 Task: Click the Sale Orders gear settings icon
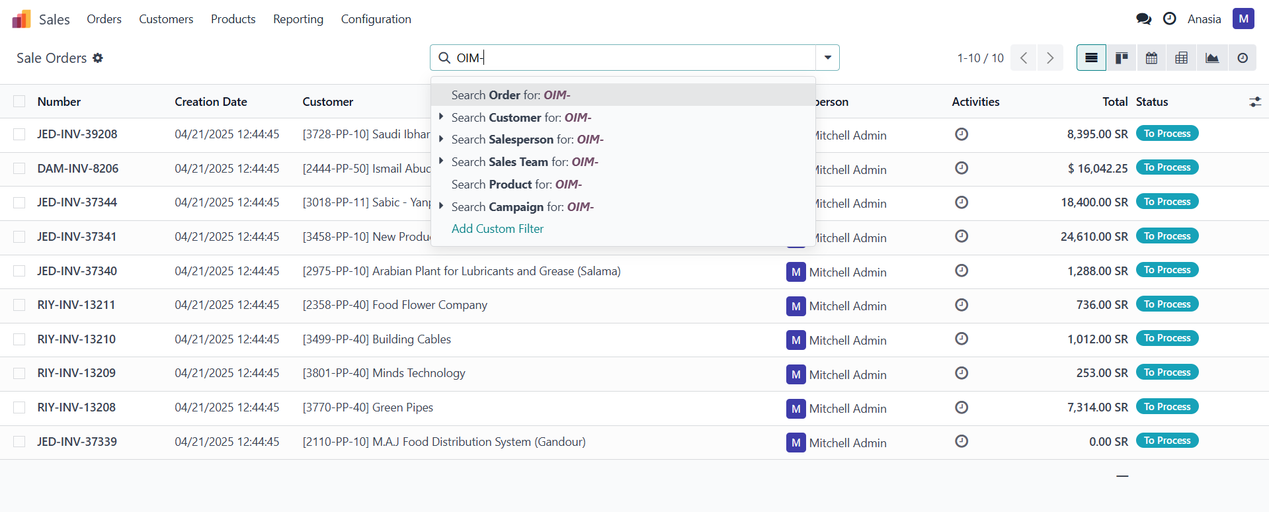pos(98,58)
